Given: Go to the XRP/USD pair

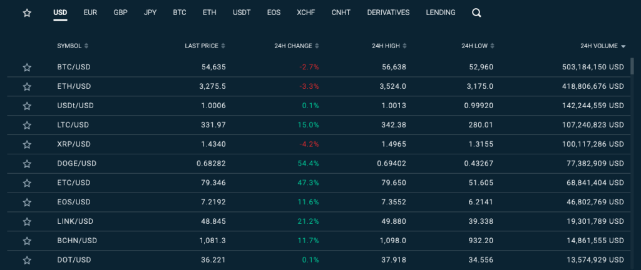Looking at the screenshot, I should 74,144.
